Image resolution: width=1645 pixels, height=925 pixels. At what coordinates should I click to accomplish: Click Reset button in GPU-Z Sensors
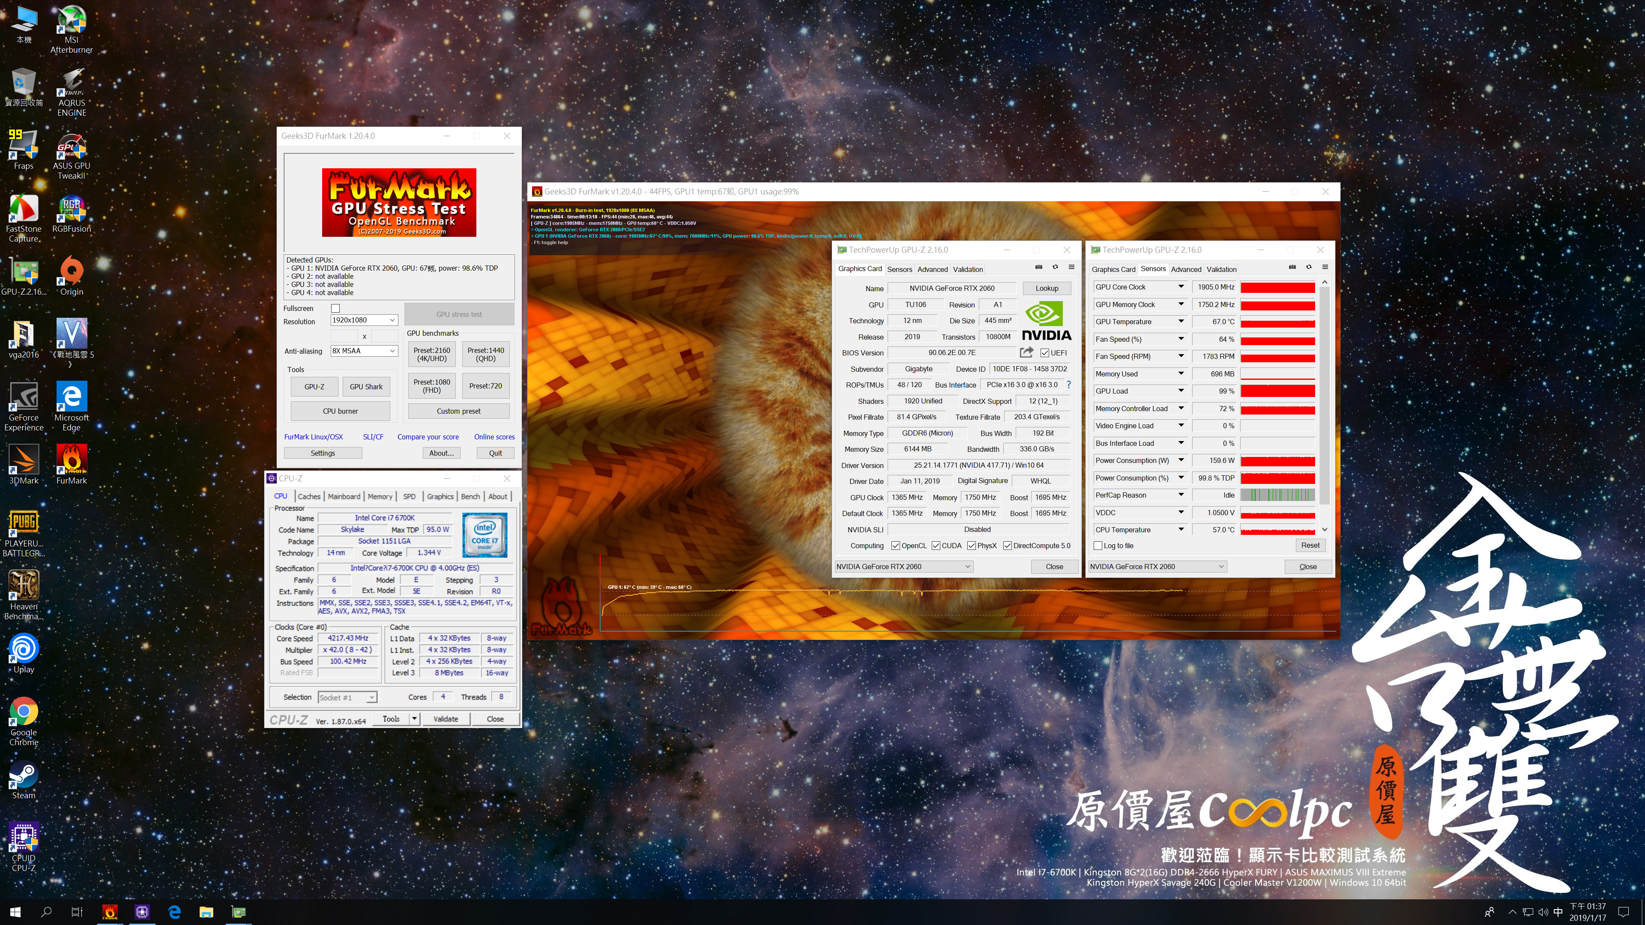pyautogui.click(x=1310, y=546)
